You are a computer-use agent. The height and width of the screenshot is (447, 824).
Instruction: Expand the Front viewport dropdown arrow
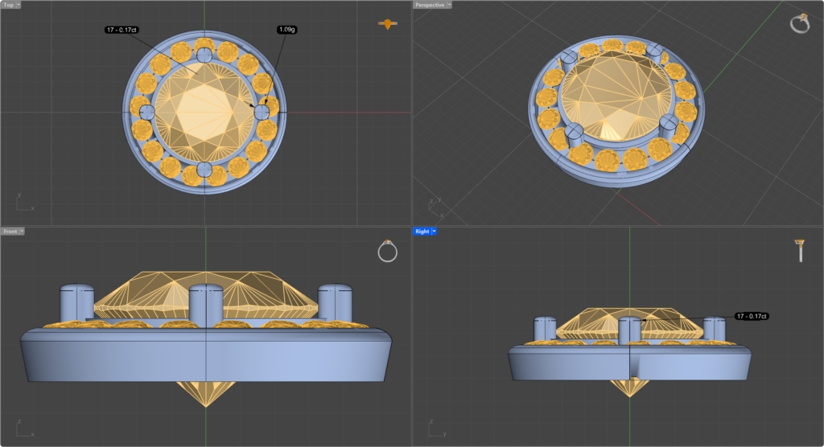point(22,232)
